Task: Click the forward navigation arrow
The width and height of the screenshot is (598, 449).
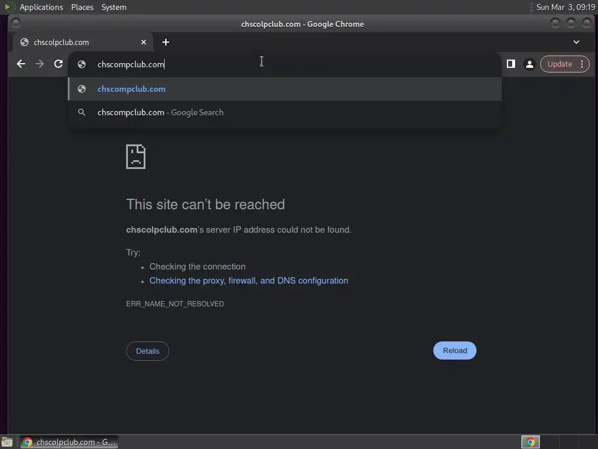Action: click(40, 64)
